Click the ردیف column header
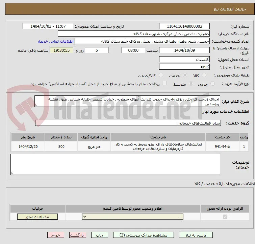255x244 pixels. [244, 137]
